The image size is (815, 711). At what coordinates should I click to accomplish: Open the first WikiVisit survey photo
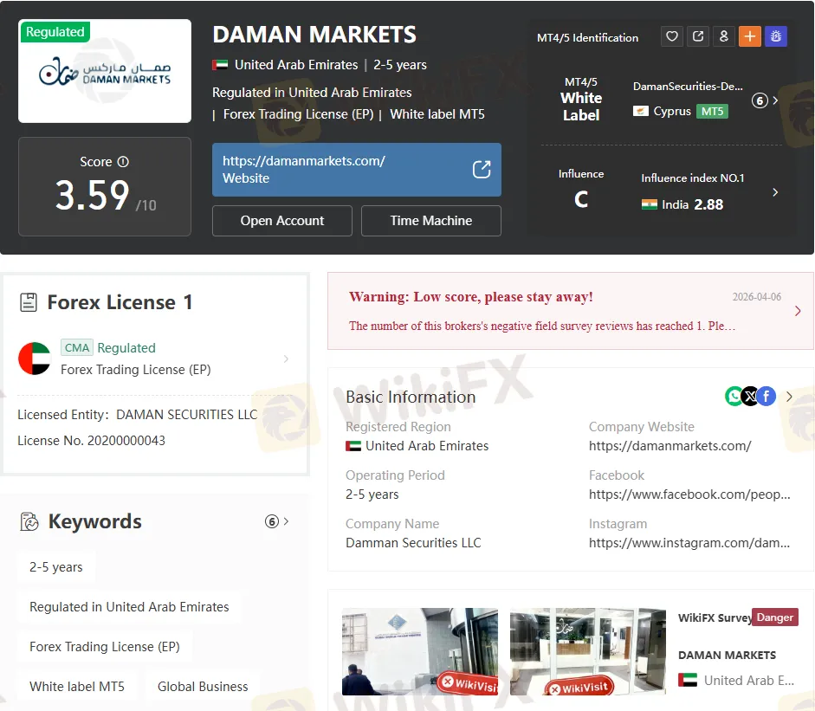[x=420, y=651]
